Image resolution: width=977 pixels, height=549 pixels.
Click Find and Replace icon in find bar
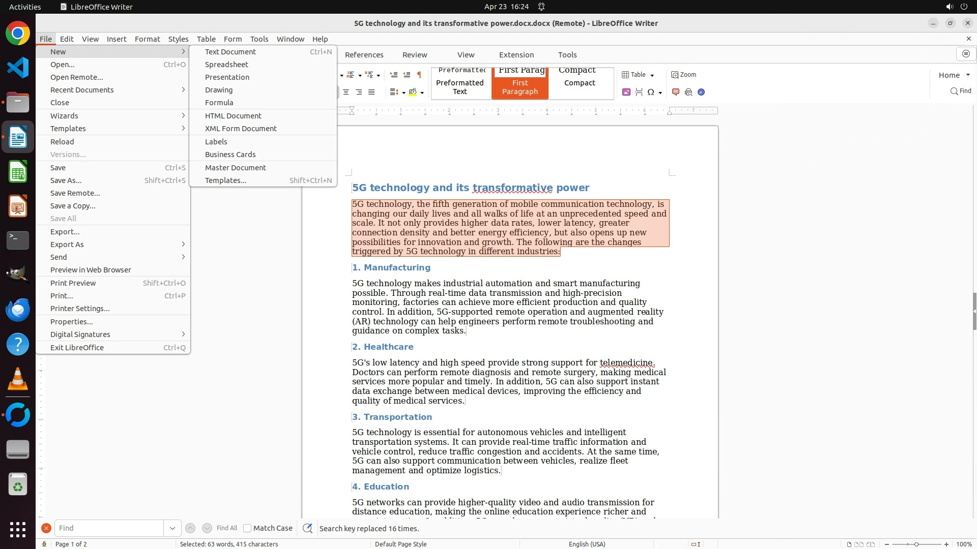click(307, 528)
